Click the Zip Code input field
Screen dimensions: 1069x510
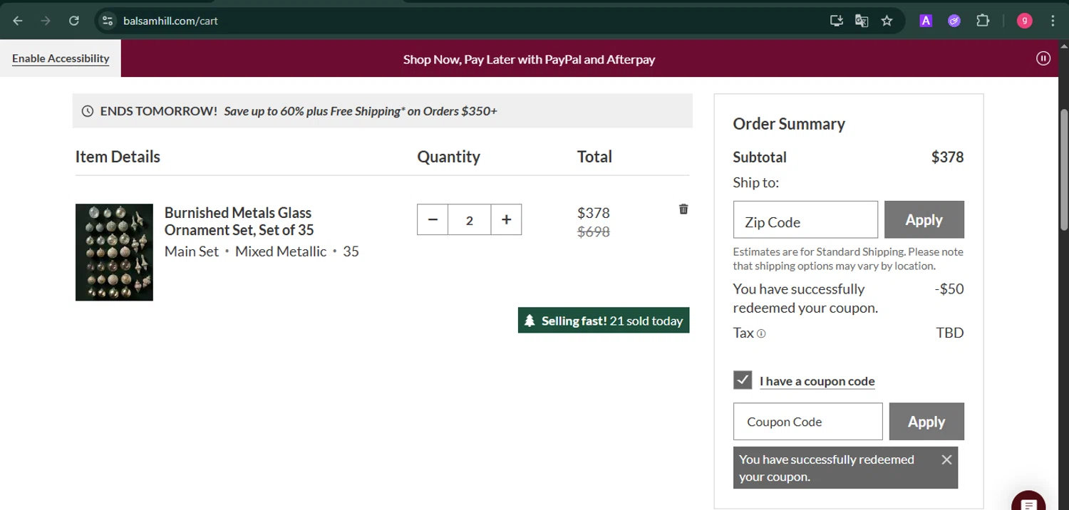pyautogui.click(x=805, y=219)
